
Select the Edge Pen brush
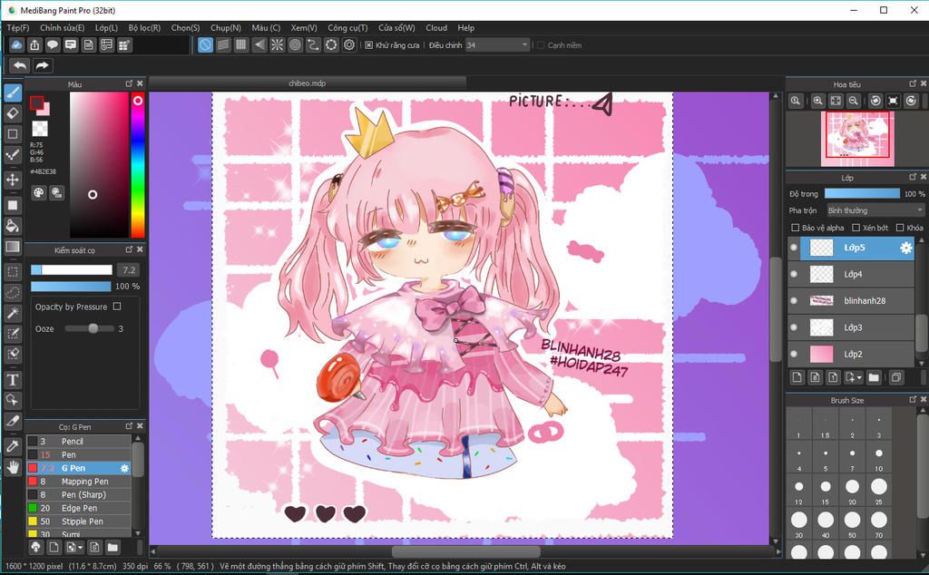(79, 508)
